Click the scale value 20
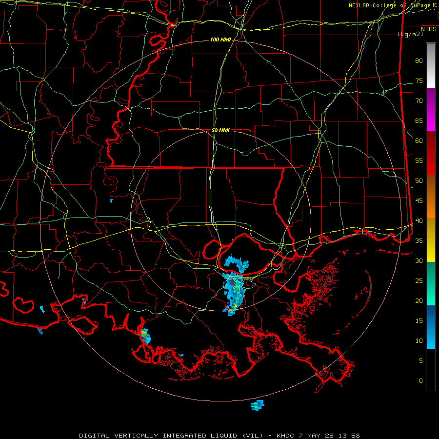The image size is (439, 439). coord(419,300)
